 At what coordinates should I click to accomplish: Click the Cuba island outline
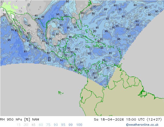tap(83, 38)
